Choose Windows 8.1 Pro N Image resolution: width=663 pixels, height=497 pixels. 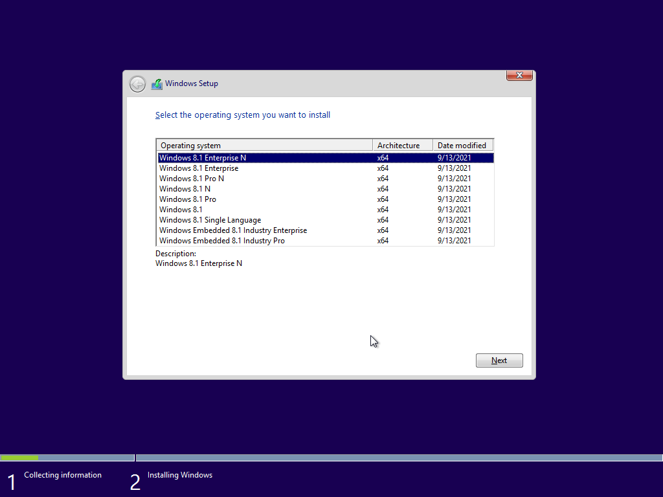pos(325,179)
